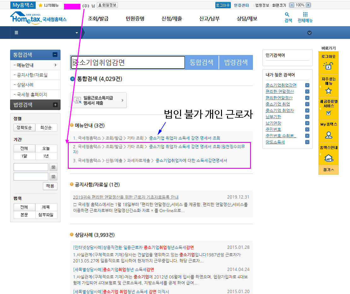Remove 납부기한 from searched keywords
The height and width of the screenshot is (294, 350).
(x=307, y=117)
